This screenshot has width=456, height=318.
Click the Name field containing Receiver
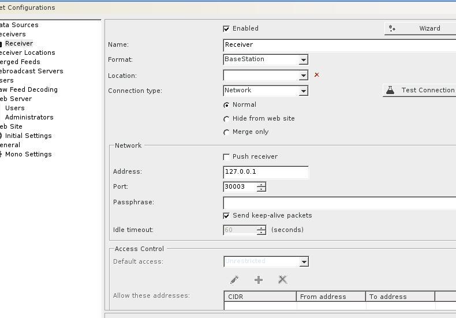click(x=339, y=45)
